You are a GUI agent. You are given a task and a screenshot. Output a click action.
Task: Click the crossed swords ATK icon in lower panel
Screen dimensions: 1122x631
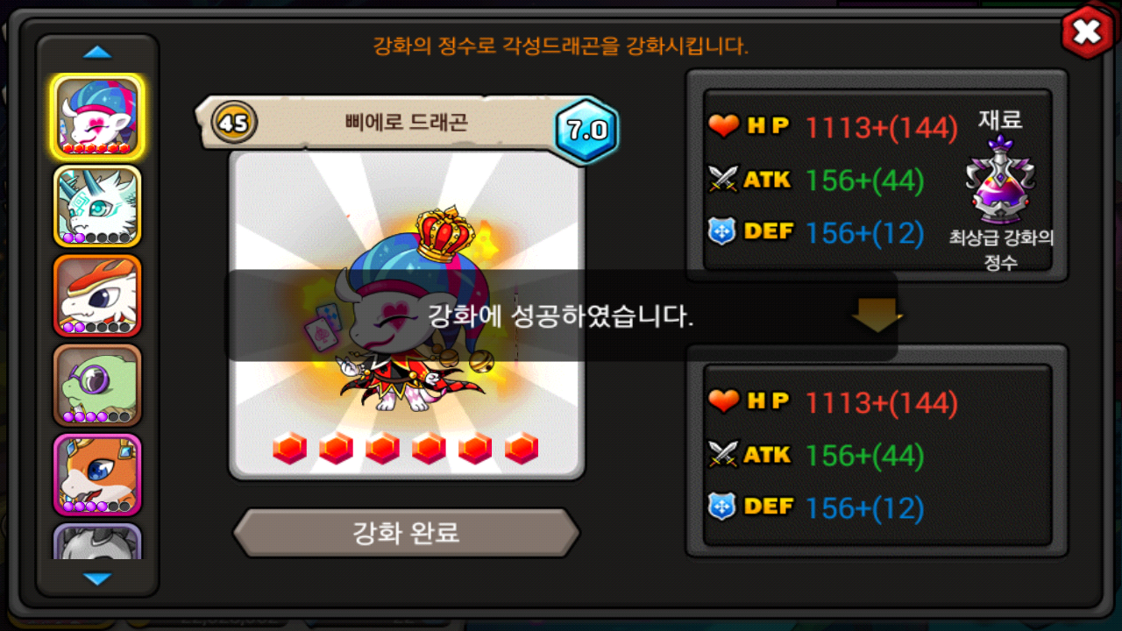724,455
